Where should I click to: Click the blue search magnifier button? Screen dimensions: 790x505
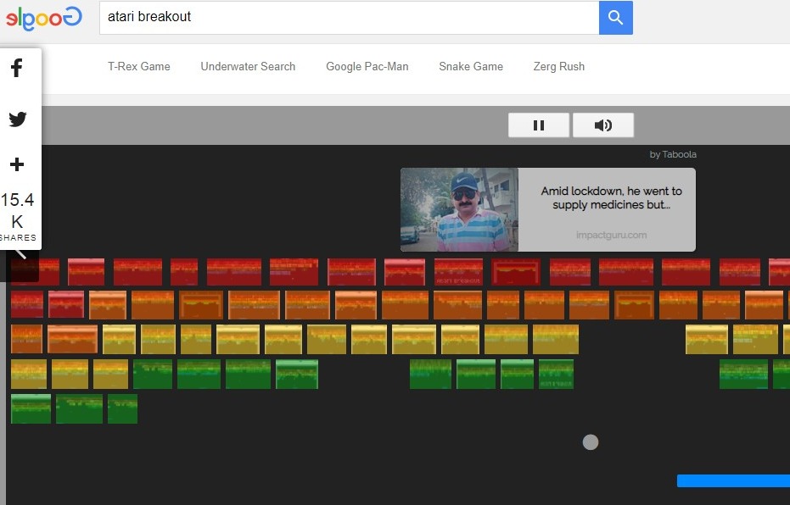pos(615,18)
